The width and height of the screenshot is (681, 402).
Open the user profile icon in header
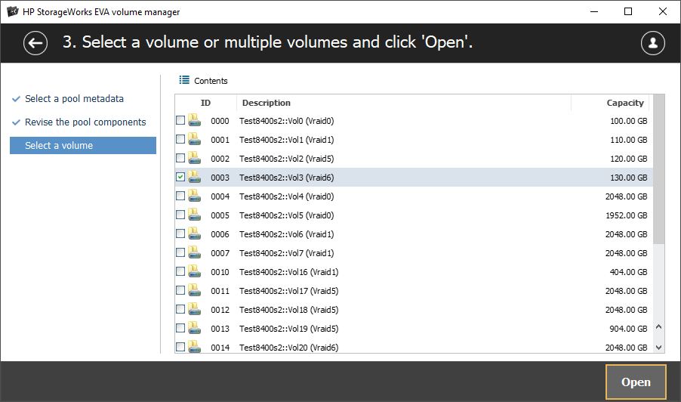(652, 43)
